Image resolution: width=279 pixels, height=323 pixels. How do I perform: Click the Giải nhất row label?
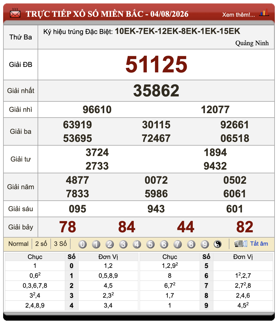pyautogui.click(x=21, y=91)
